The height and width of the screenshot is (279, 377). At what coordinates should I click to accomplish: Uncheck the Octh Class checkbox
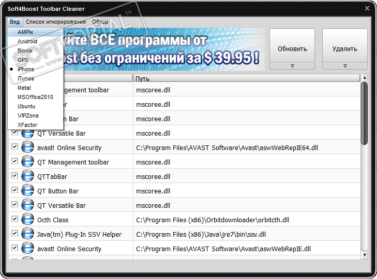pyautogui.click(x=14, y=219)
